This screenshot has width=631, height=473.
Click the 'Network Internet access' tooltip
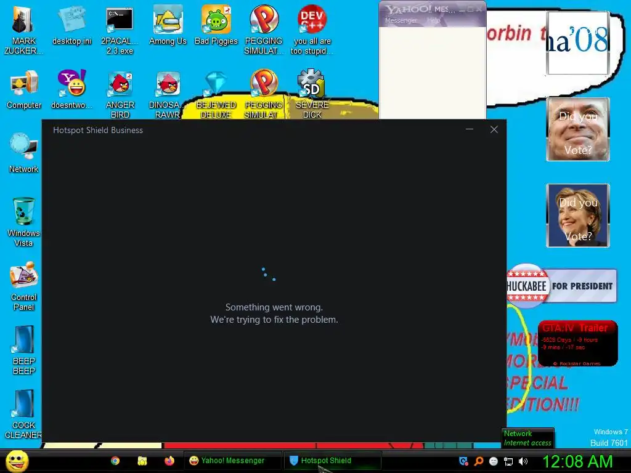click(x=527, y=438)
